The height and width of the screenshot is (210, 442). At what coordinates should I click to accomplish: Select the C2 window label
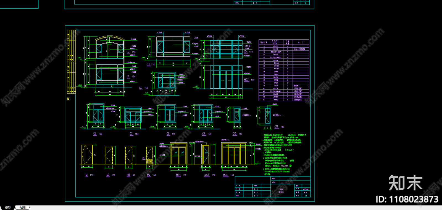(128, 52)
